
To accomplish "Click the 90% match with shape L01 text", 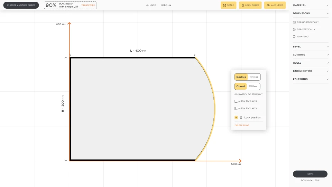I will [68, 5].
